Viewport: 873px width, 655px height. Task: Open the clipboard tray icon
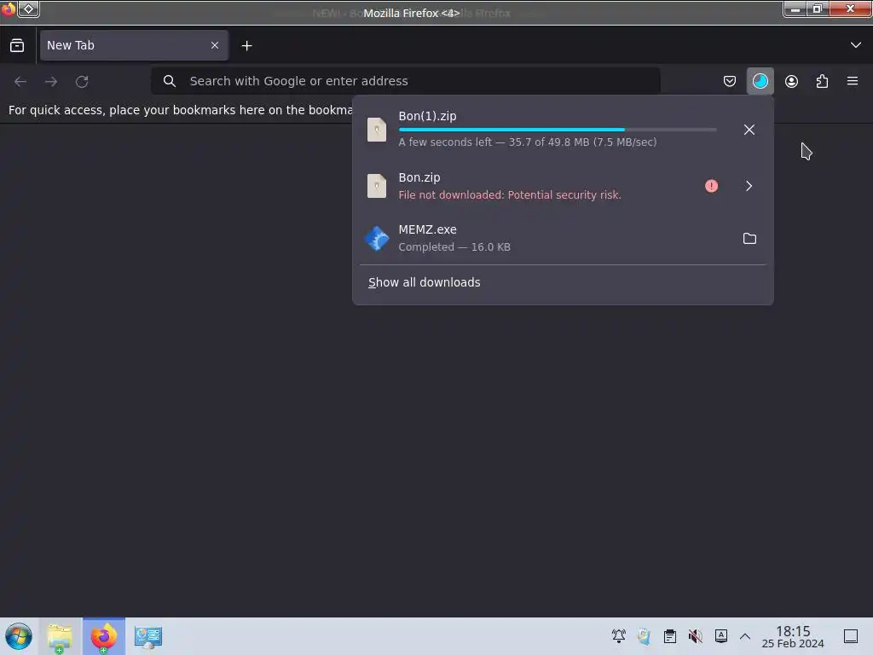(670, 636)
